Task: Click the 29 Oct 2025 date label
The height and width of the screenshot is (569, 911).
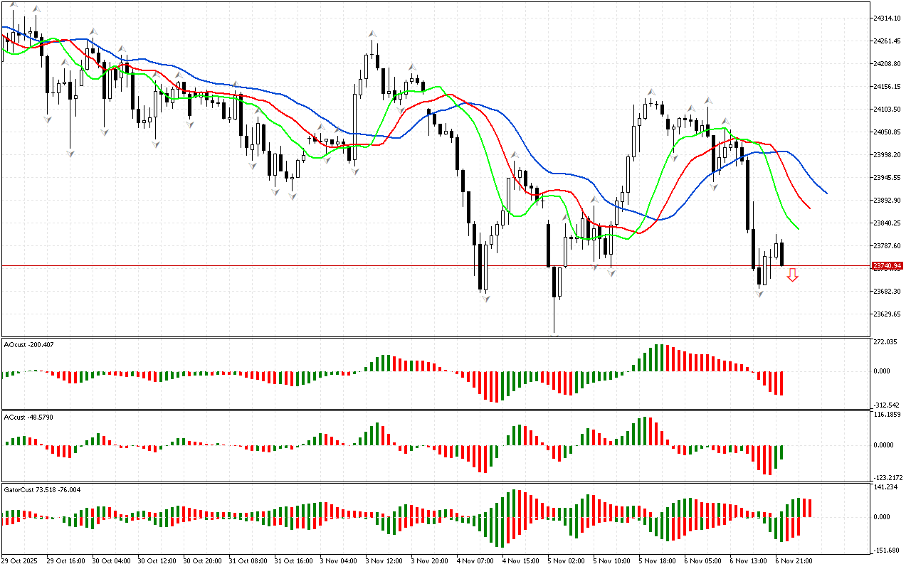Action: click(22, 561)
